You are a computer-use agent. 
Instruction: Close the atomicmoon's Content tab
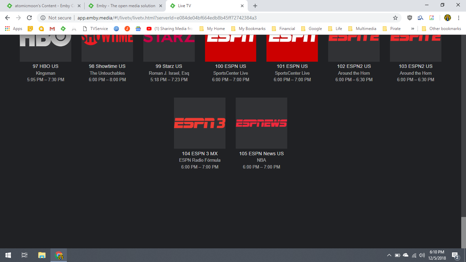79,6
